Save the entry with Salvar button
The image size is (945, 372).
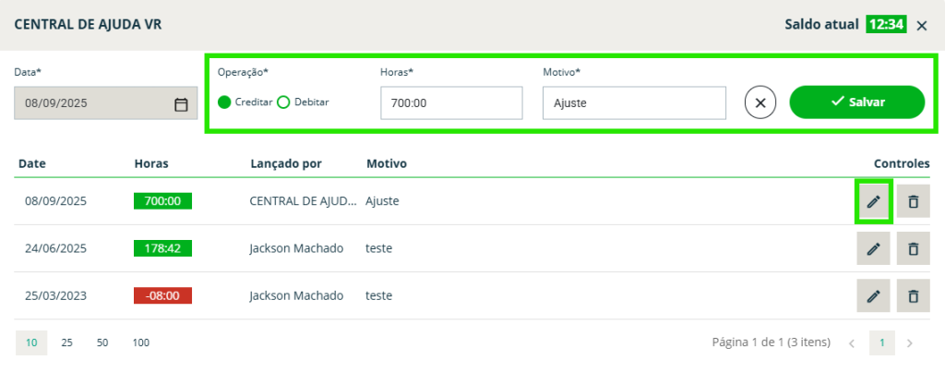(856, 102)
